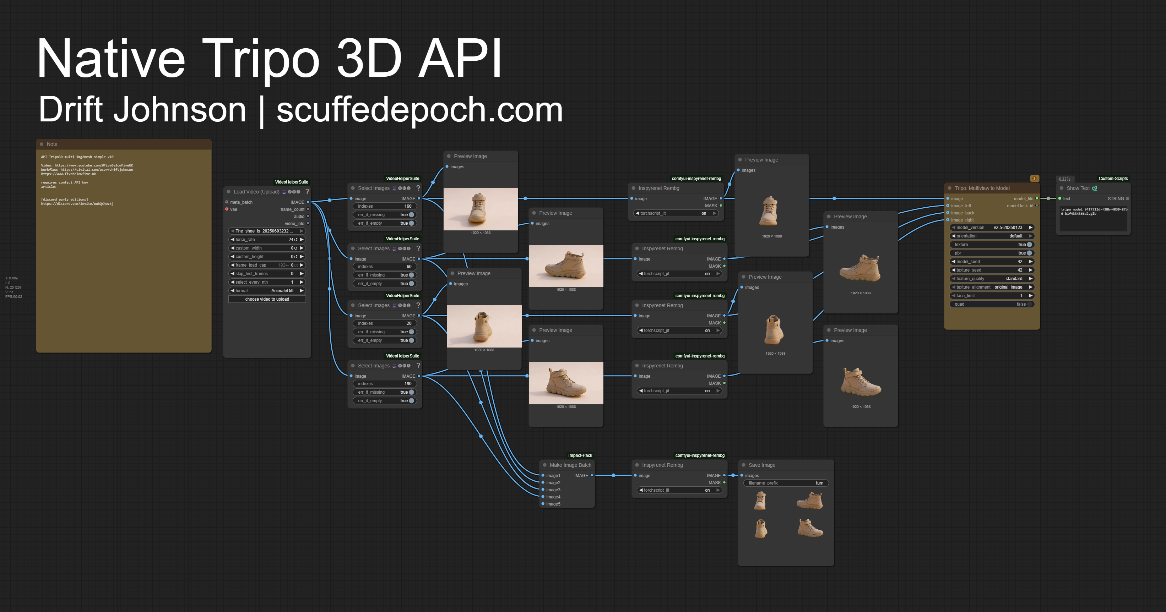This screenshot has width=1166, height=612.
Task: Click the image5 input slot on Make Image Batch
Action: (x=543, y=504)
